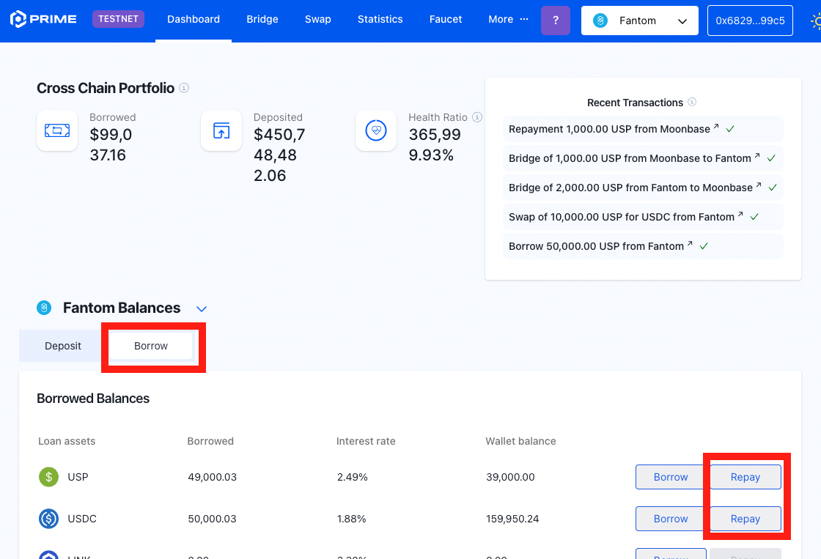Click the USP token icon
The image size is (821, 559).
click(x=48, y=477)
